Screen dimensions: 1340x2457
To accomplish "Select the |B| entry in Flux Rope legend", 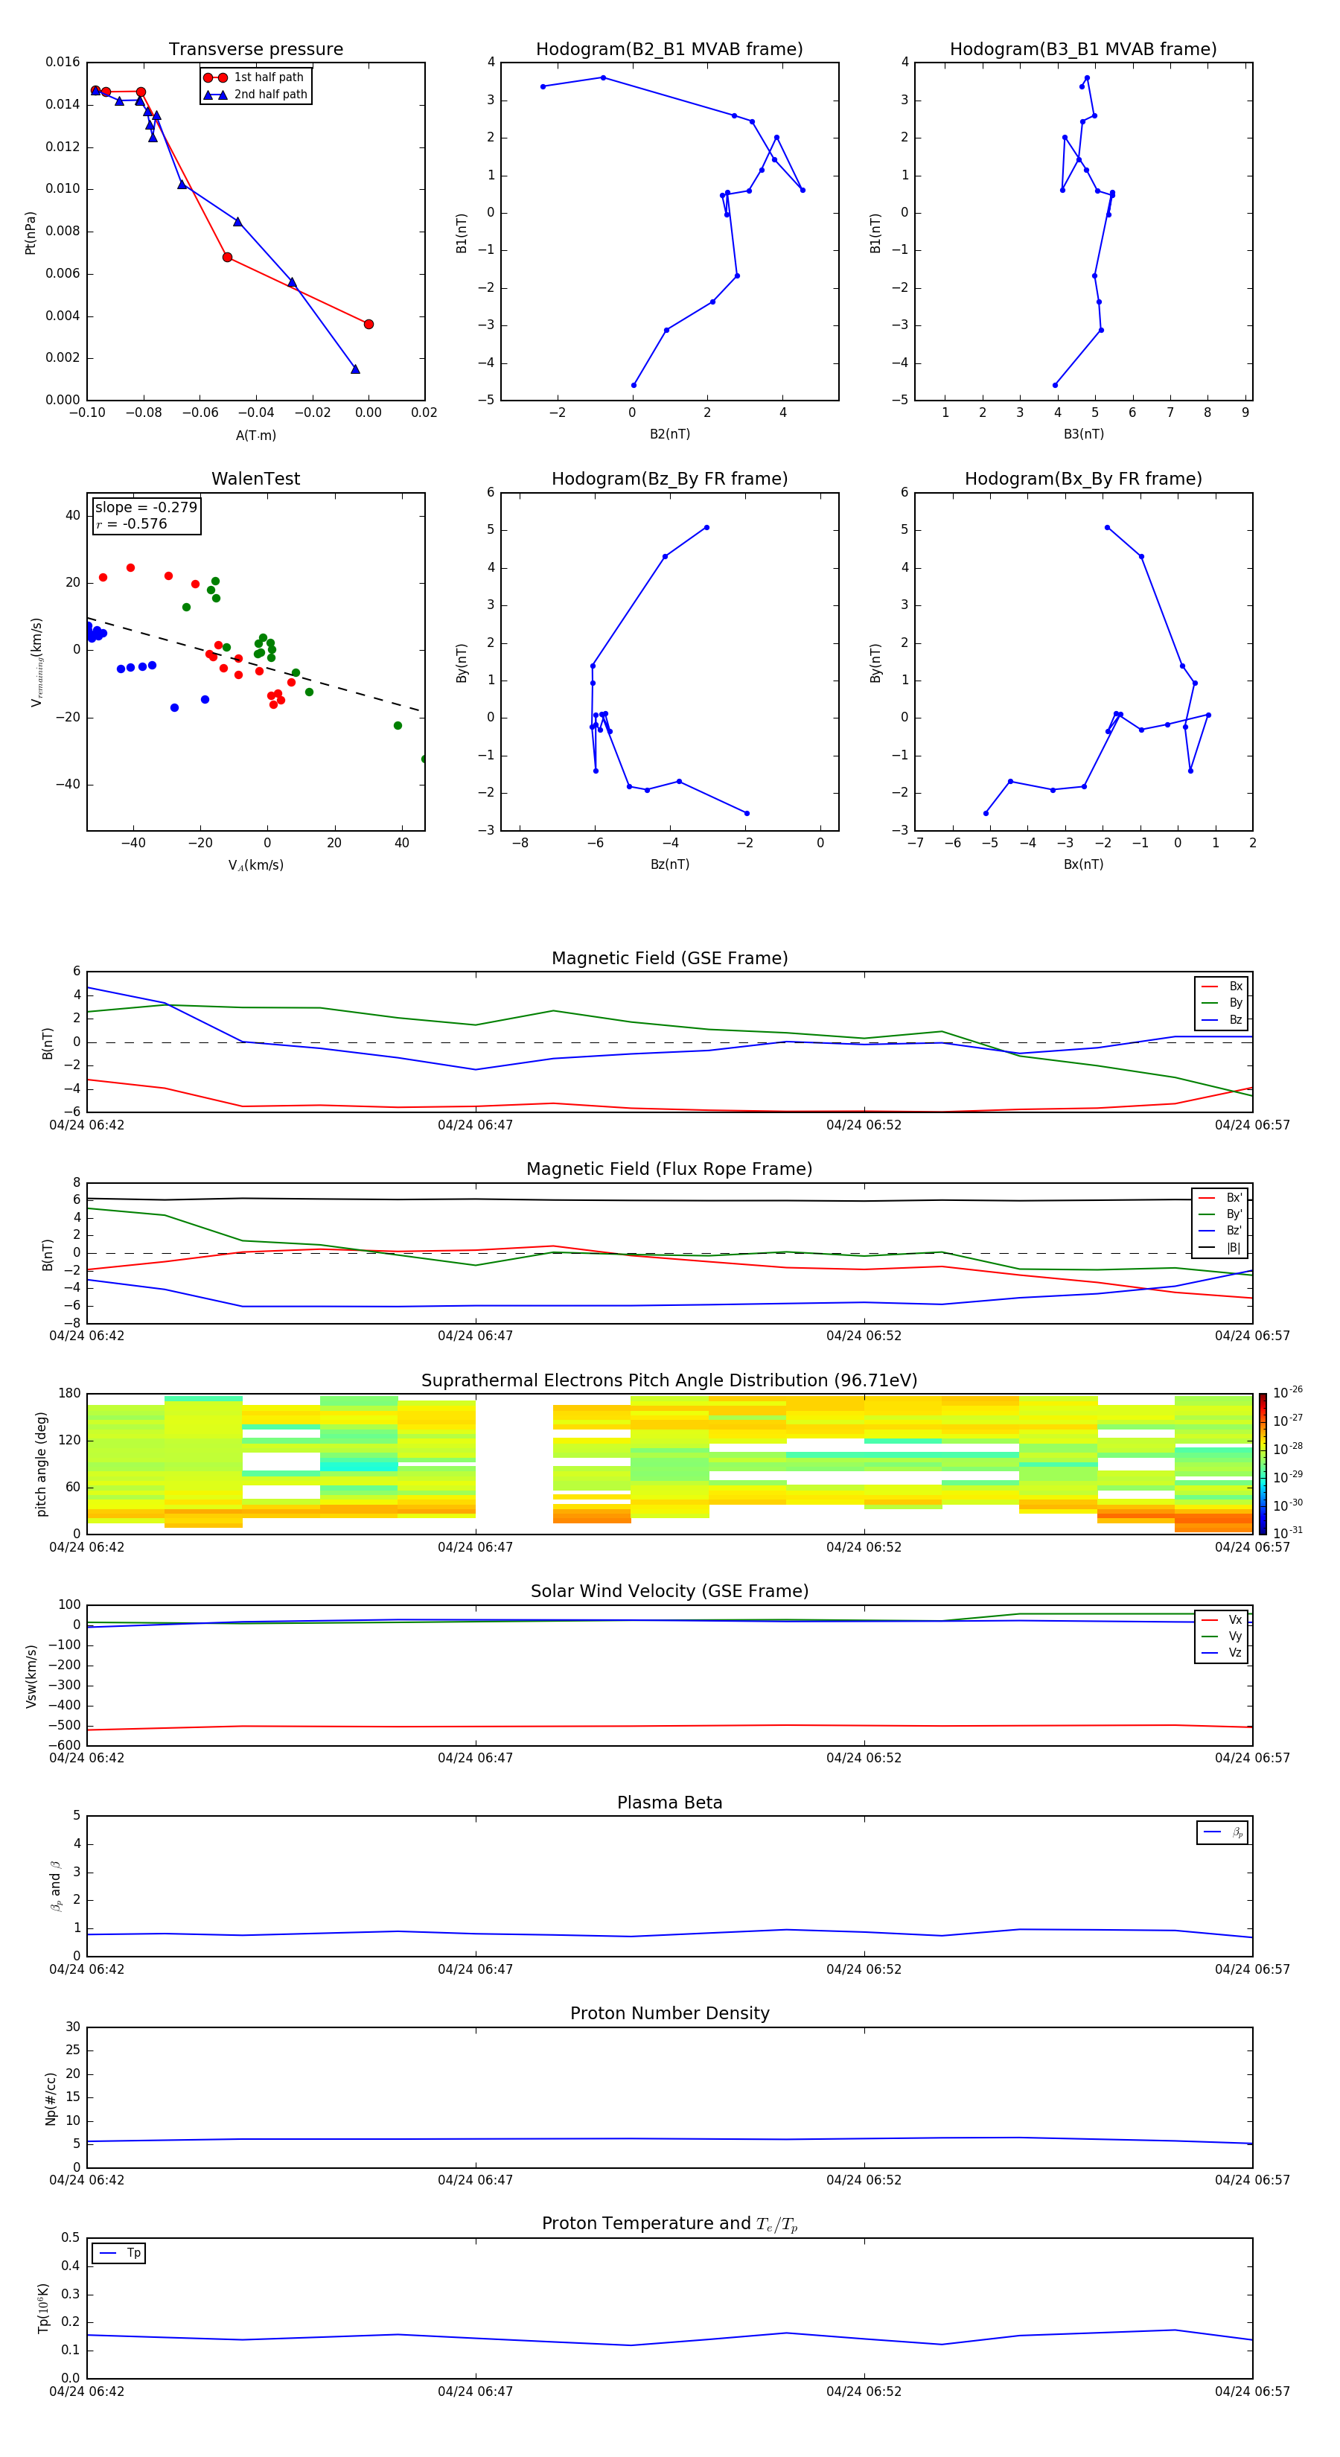I will (x=1220, y=1248).
